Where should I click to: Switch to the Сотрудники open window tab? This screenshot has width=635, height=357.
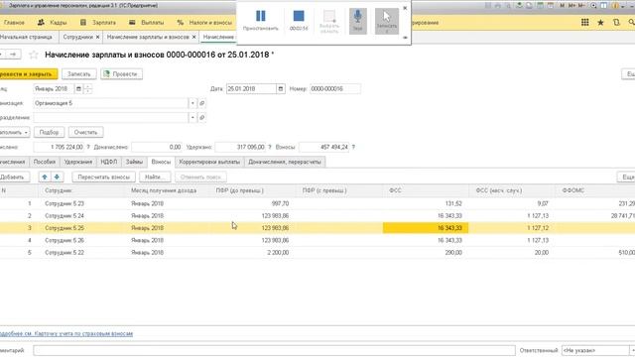pos(78,37)
